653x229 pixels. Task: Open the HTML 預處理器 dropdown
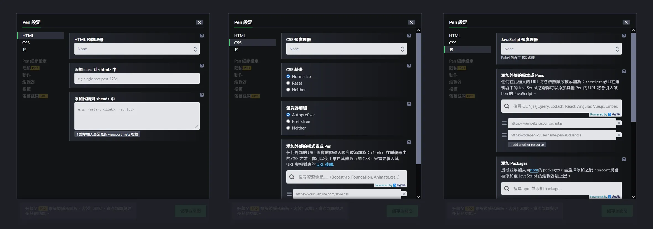click(x=137, y=49)
